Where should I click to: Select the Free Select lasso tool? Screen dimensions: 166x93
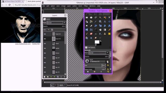click(96, 18)
